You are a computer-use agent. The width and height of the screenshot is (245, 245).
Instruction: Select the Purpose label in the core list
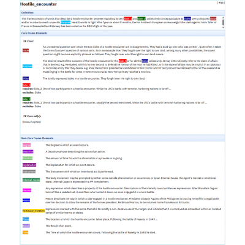pos(28,66)
